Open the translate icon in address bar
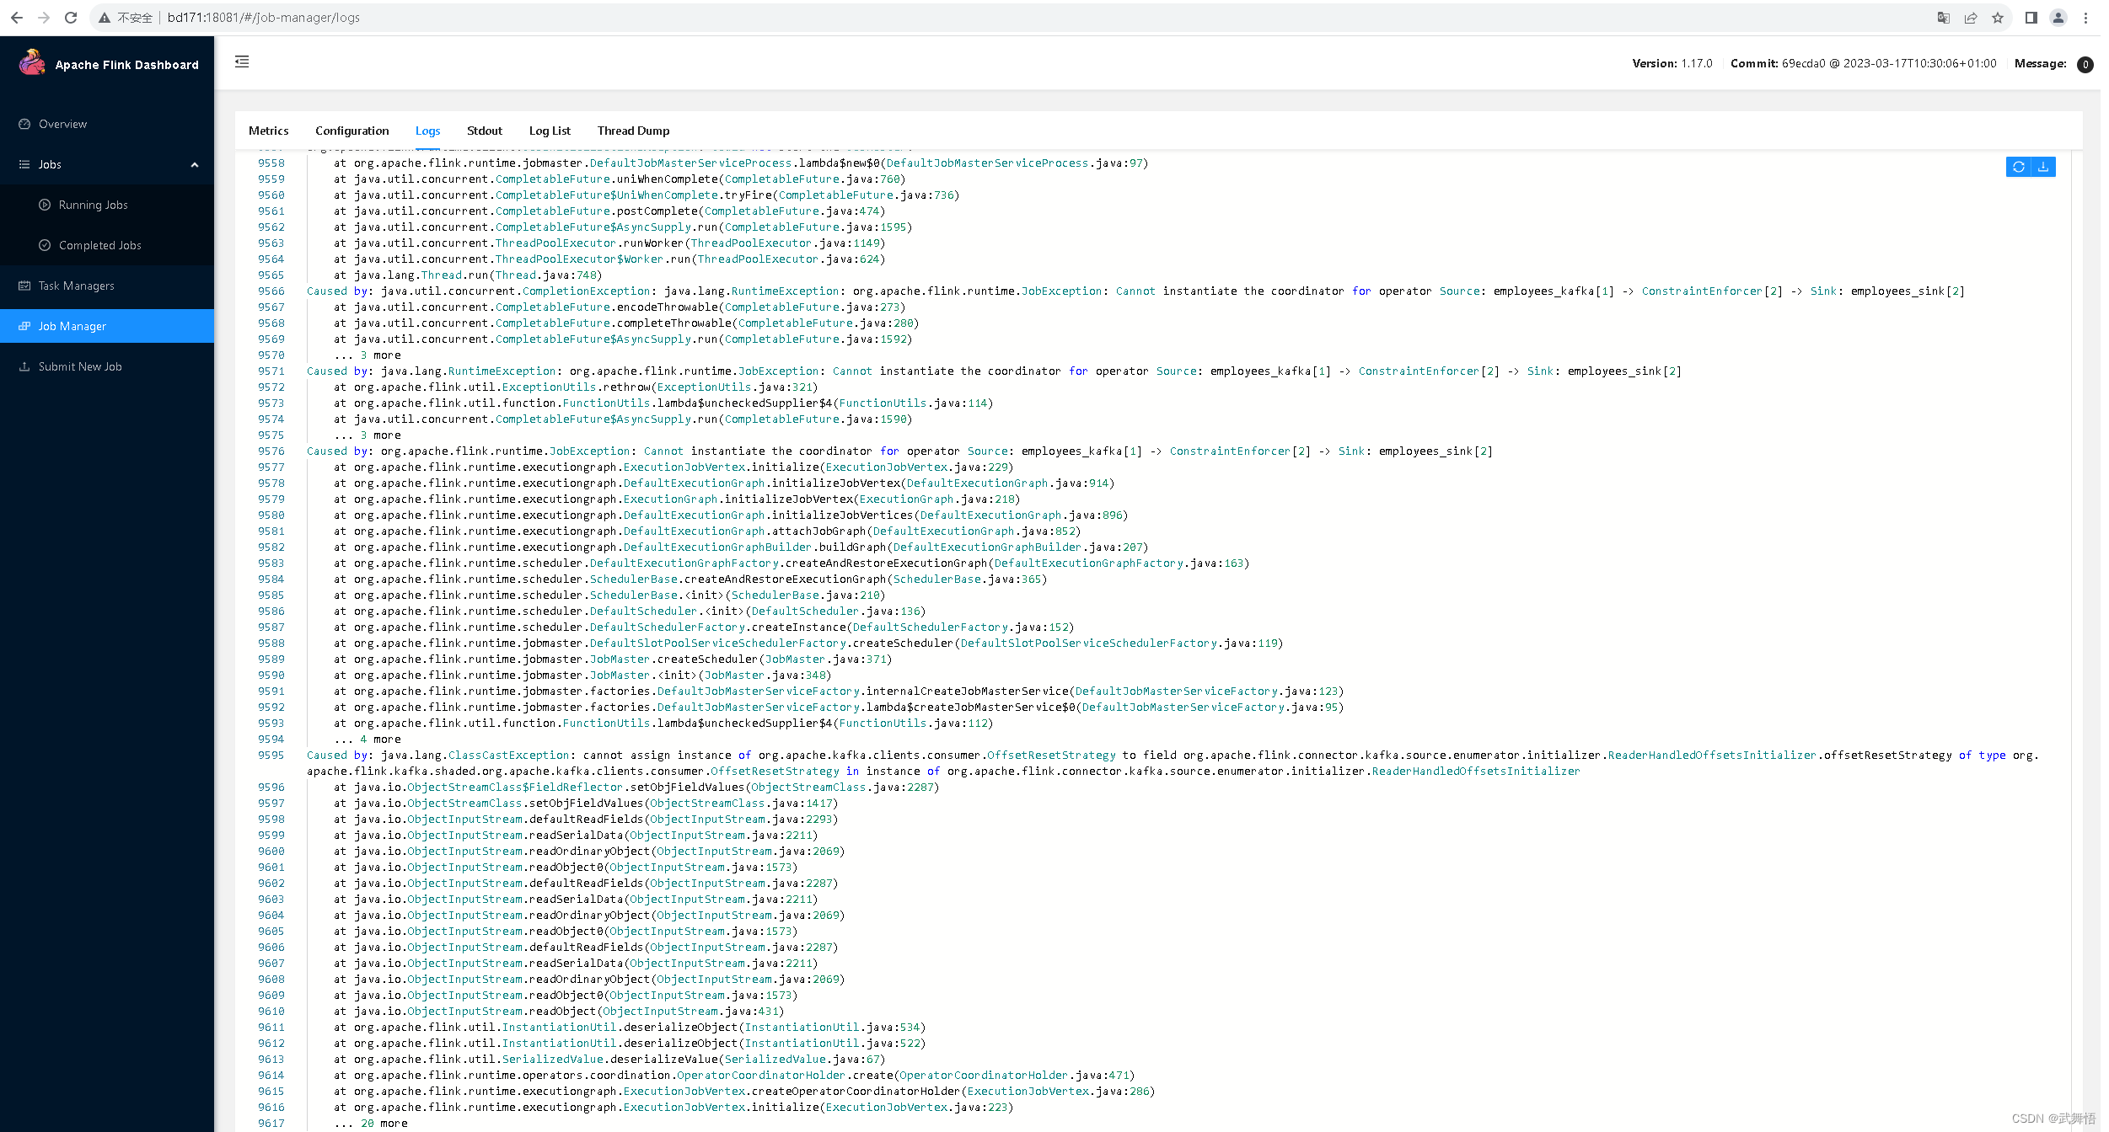This screenshot has height=1132, width=2109. click(x=1944, y=18)
